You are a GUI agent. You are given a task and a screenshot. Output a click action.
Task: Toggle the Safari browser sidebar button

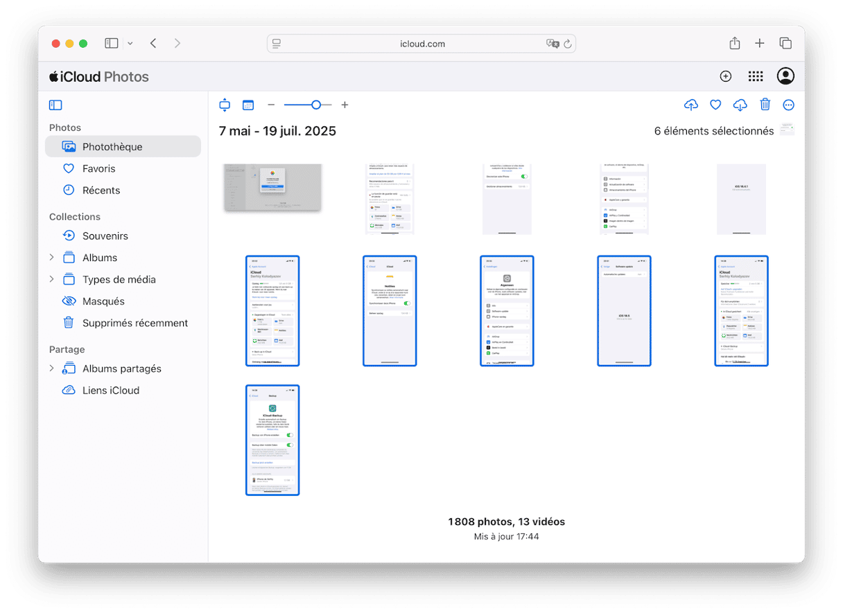pos(112,44)
